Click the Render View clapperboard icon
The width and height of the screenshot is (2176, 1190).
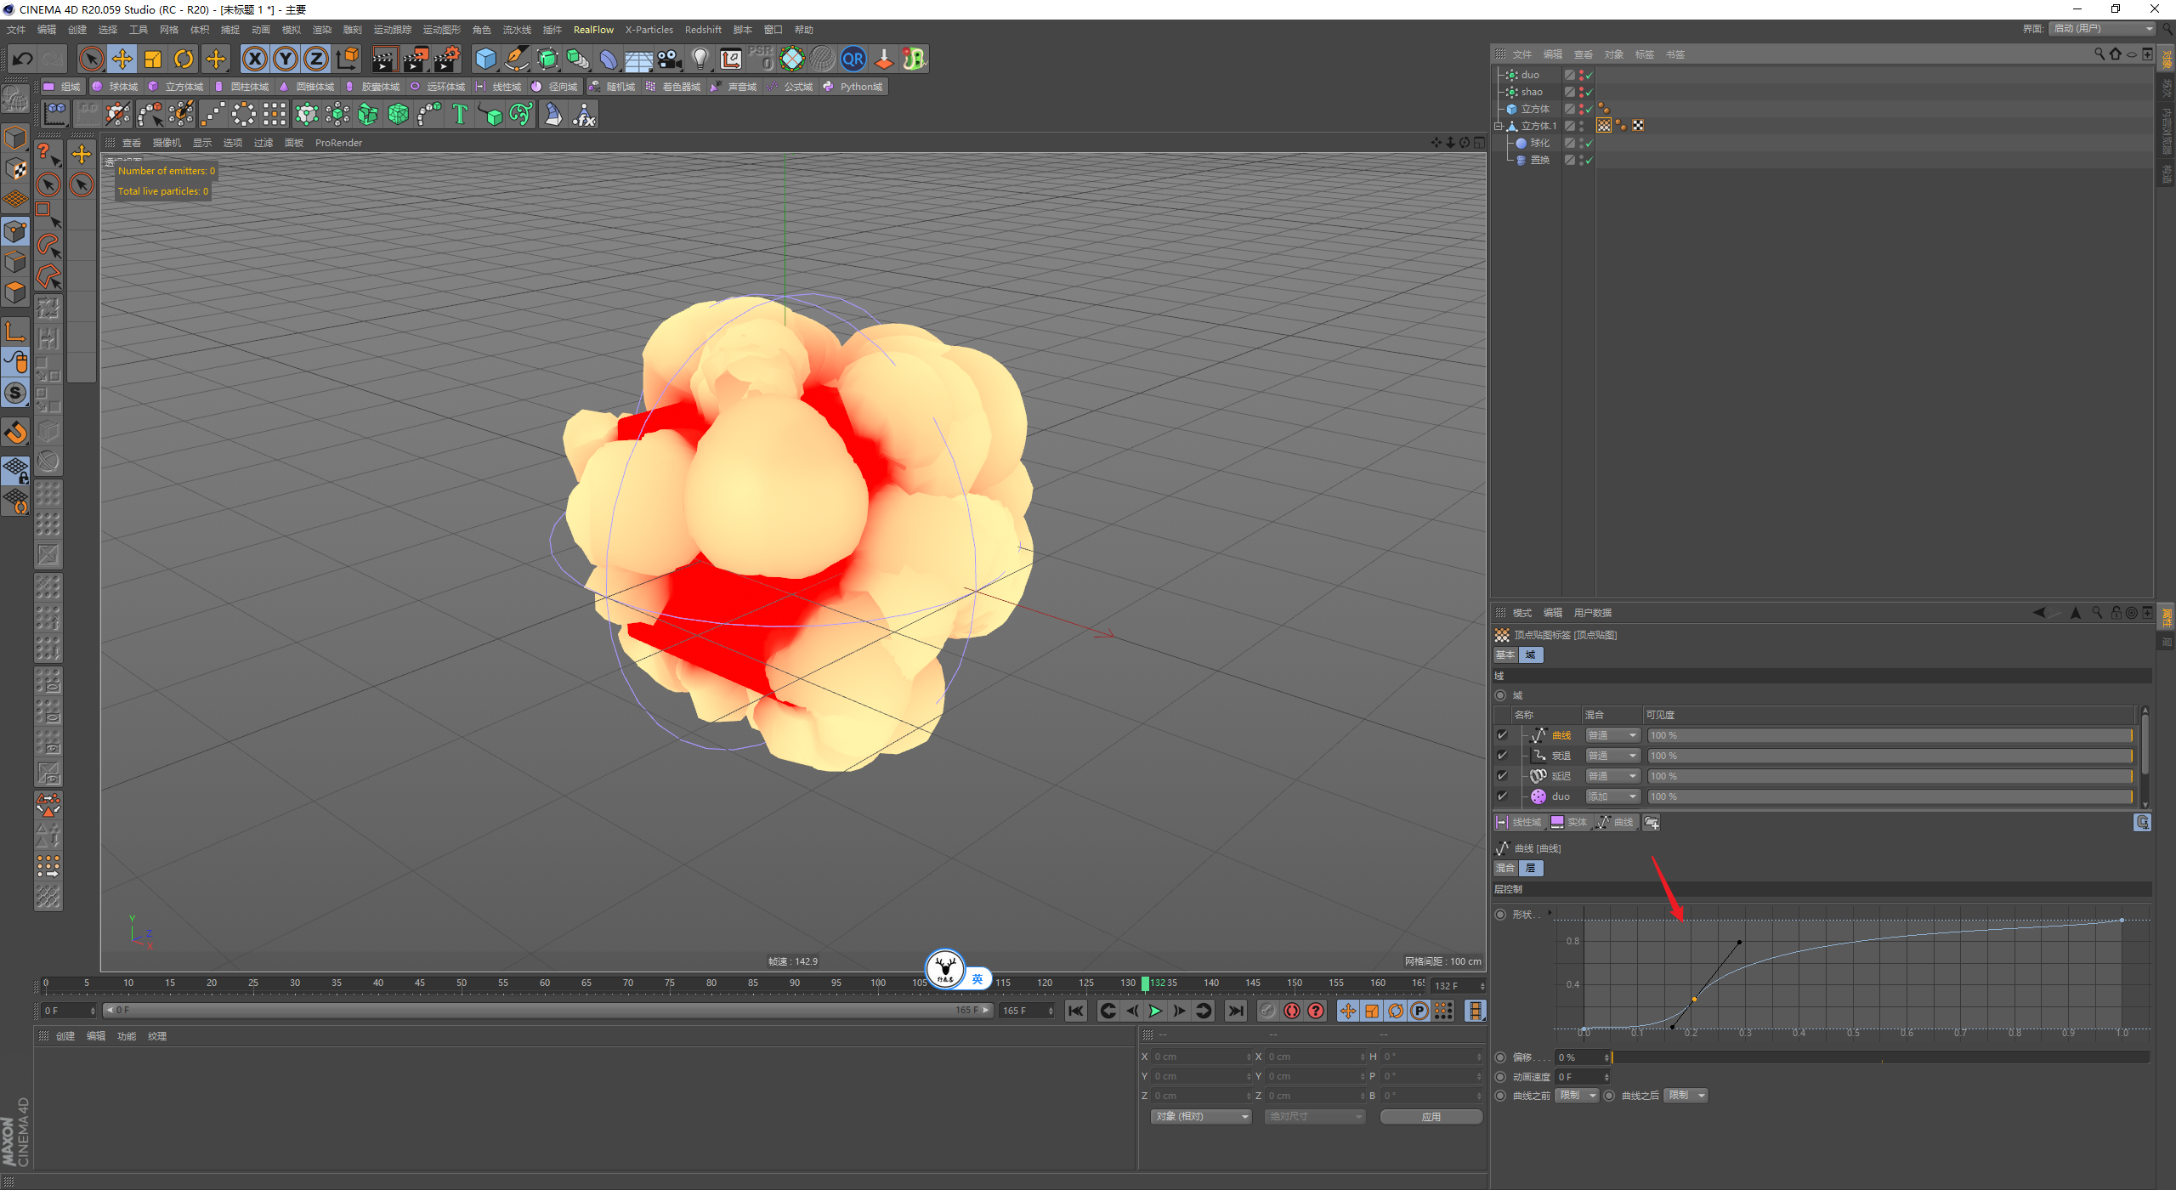pos(384,59)
